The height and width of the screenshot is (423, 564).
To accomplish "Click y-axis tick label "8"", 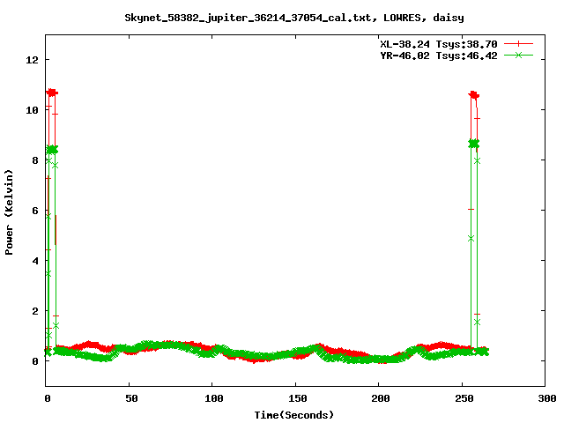I will coord(35,160).
